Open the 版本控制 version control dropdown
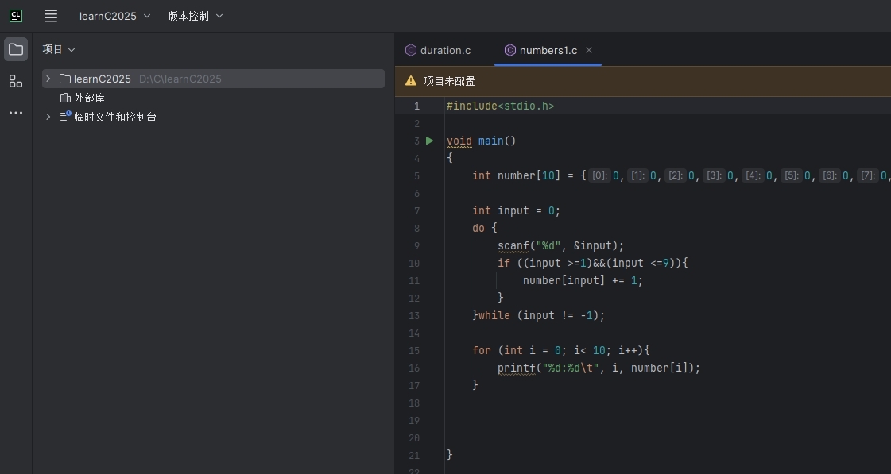This screenshot has height=474, width=891. [196, 16]
